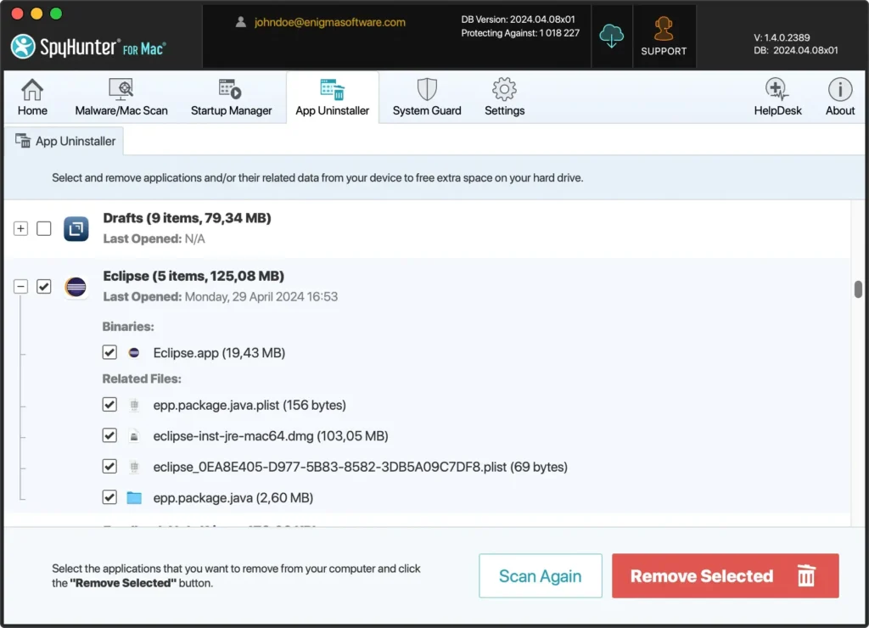Uncheck the epp.package.java.plist checkbox

(109, 405)
